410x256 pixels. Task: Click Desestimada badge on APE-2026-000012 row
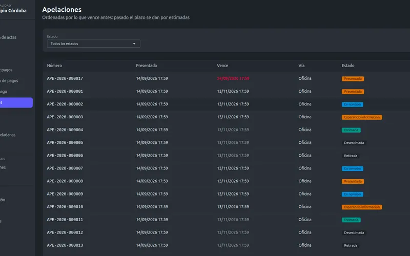point(354,233)
